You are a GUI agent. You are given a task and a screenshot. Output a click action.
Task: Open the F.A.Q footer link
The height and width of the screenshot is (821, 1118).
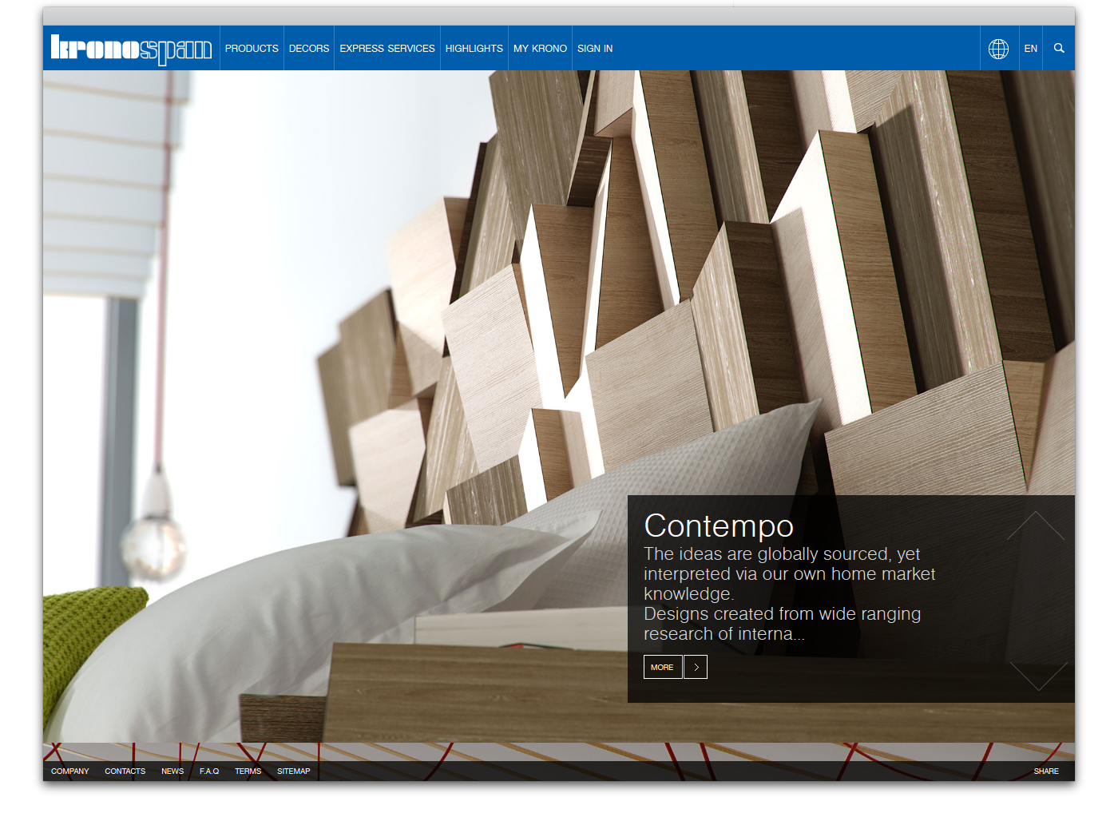pos(209,771)
